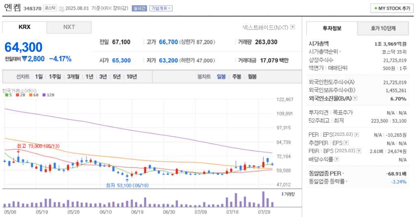This screenshot has height=217, width=416.
Task: Click the current price 64,300
Action: 23,47
